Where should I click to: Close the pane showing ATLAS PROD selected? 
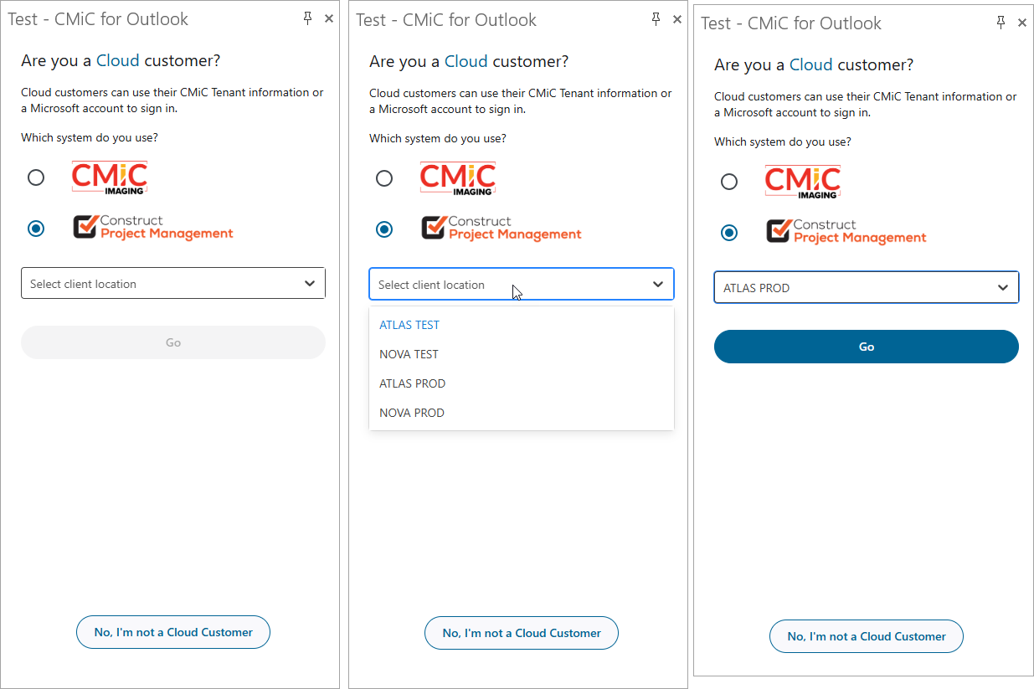click(1022, 23)
